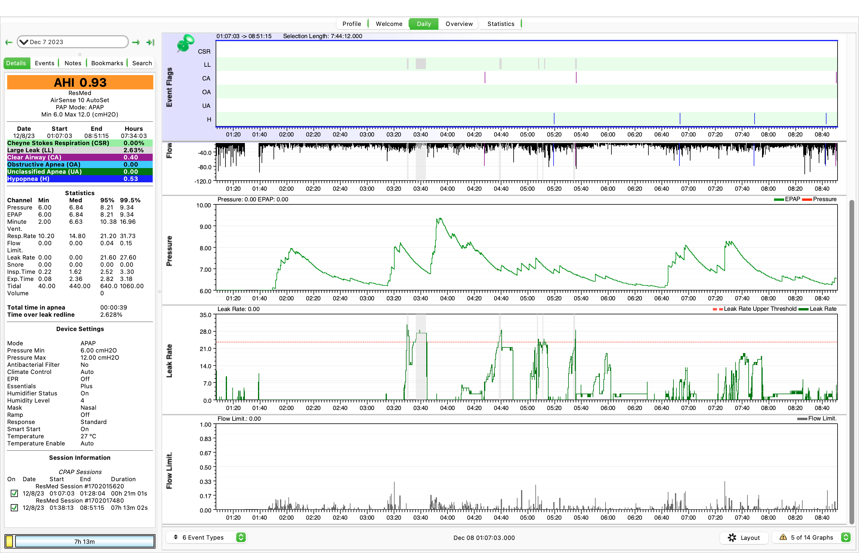Select the Daily tab

click(x=424, y=24)
